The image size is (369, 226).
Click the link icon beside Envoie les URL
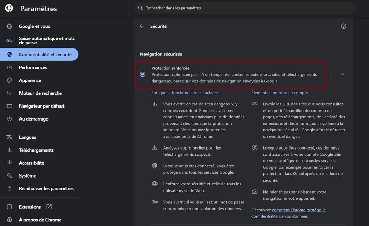coord(255,104)
